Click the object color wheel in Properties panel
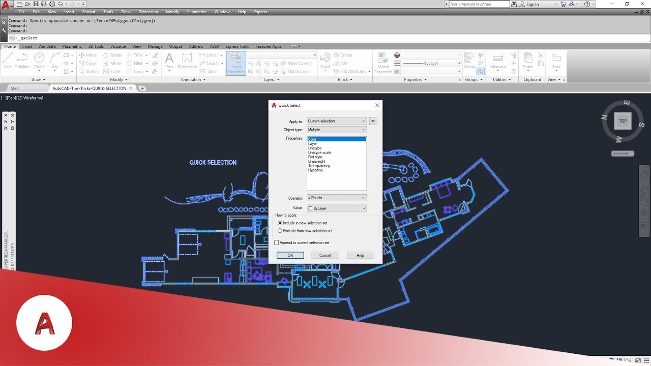This screenshot has width=651, height=366. click(x=397, y=55)
